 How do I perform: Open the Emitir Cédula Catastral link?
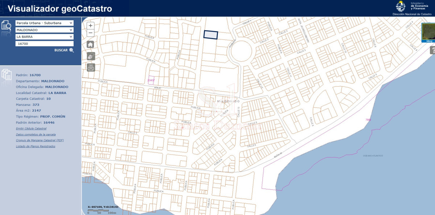tap(31, 129)
